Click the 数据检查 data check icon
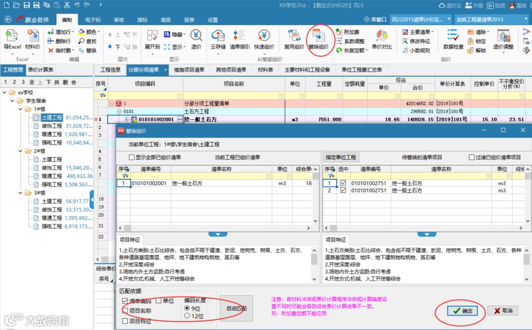The width and height of the screenshot is (532, 330). click(x=453, y=35)
